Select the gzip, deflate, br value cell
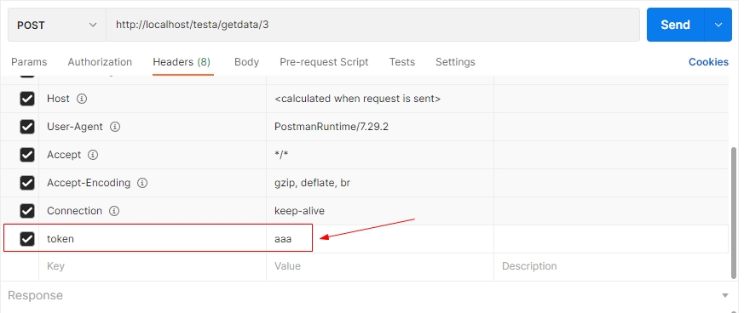Viewport: 744px width, 313px height. (x=380, y=183)
